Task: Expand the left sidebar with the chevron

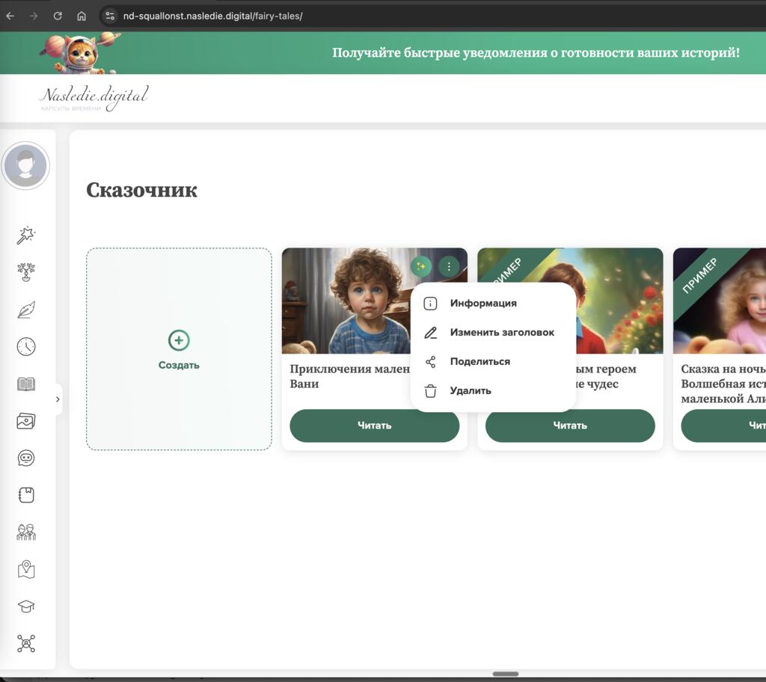Action: tap(58, 399)
